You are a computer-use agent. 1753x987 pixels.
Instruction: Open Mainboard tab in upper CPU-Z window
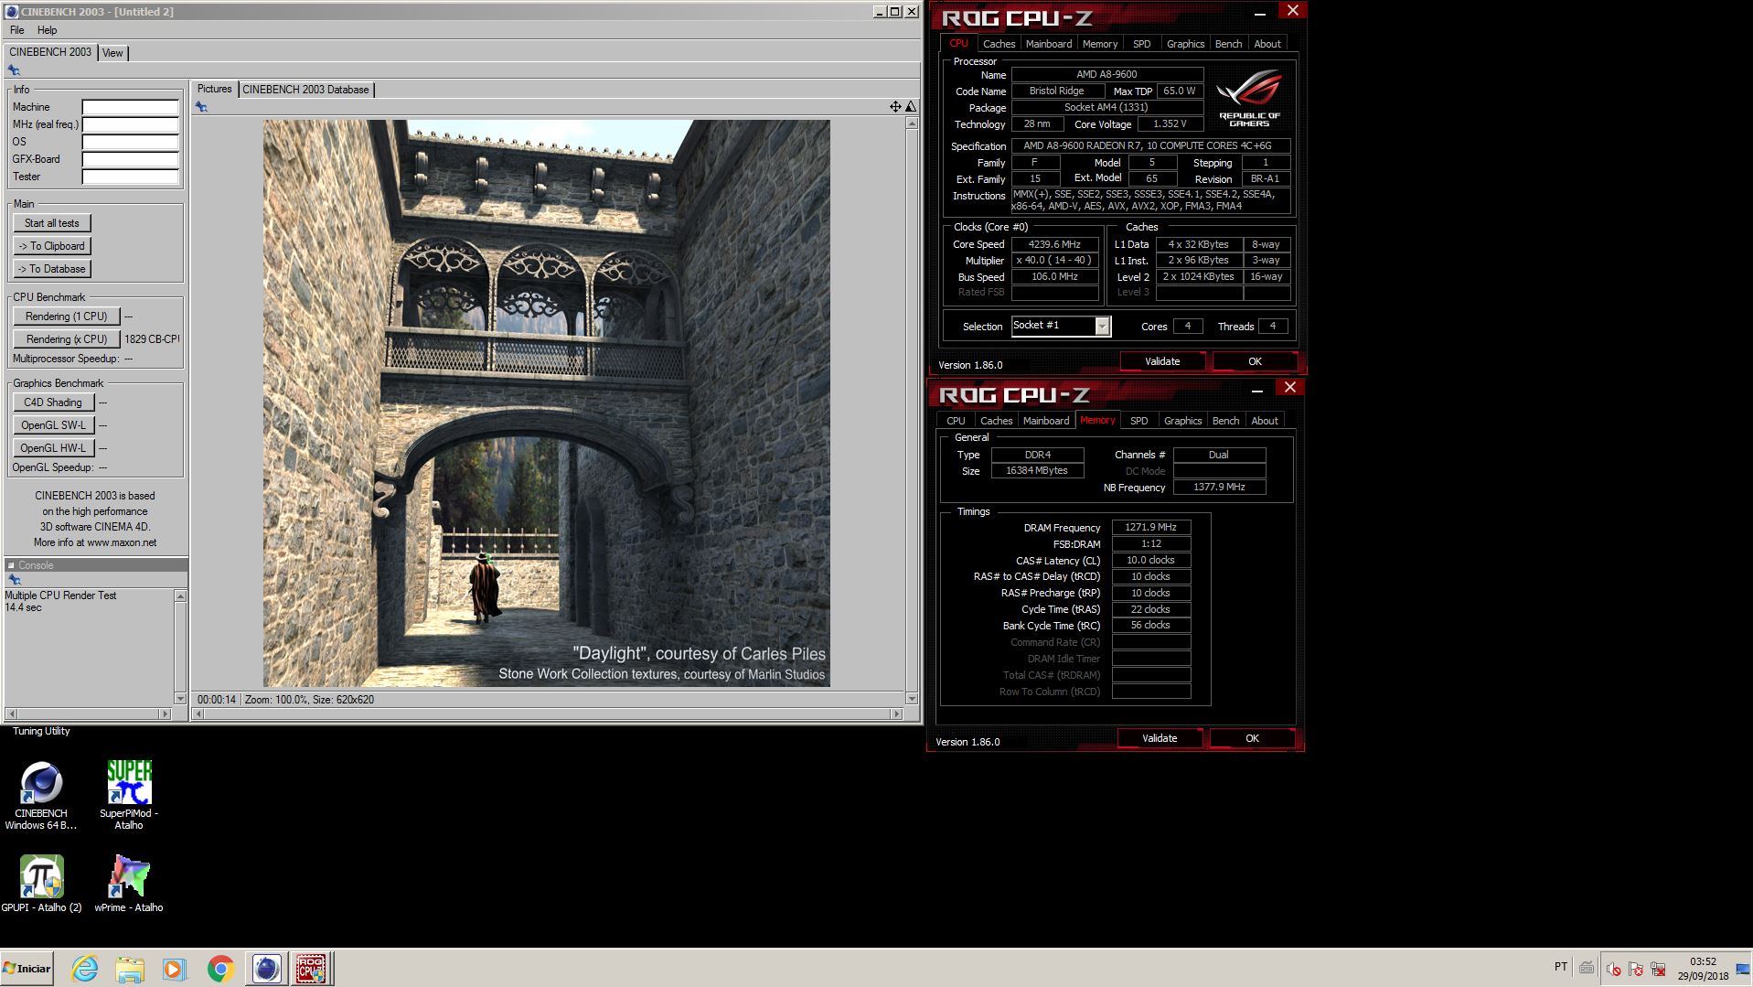pos(1049,44)
